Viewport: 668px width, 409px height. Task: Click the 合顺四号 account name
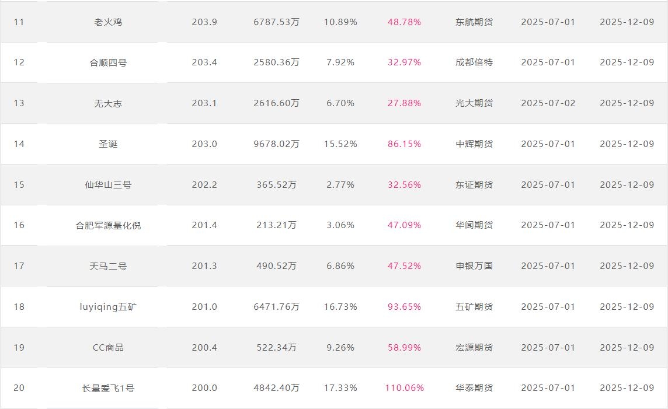click(x=108, y=62)
